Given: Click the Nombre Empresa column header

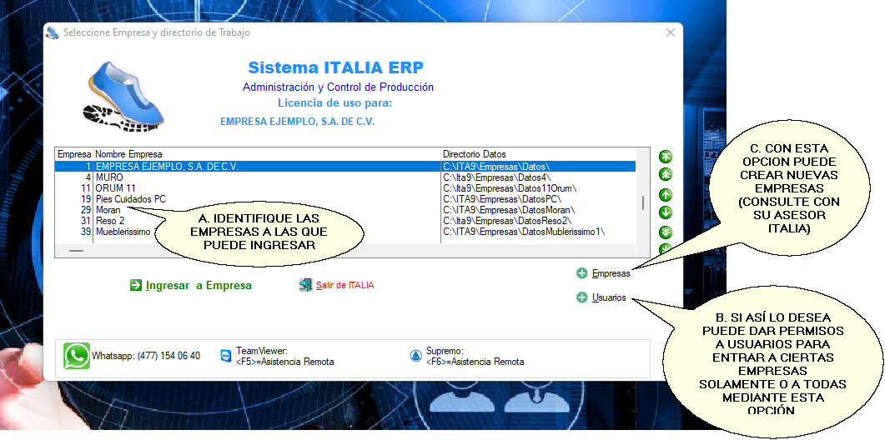Looking at the screenshot, I should [x=266, y=154].
